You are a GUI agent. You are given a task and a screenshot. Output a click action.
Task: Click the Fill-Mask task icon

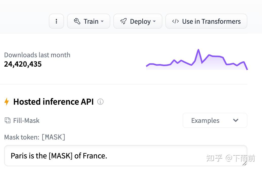point(7,121)
